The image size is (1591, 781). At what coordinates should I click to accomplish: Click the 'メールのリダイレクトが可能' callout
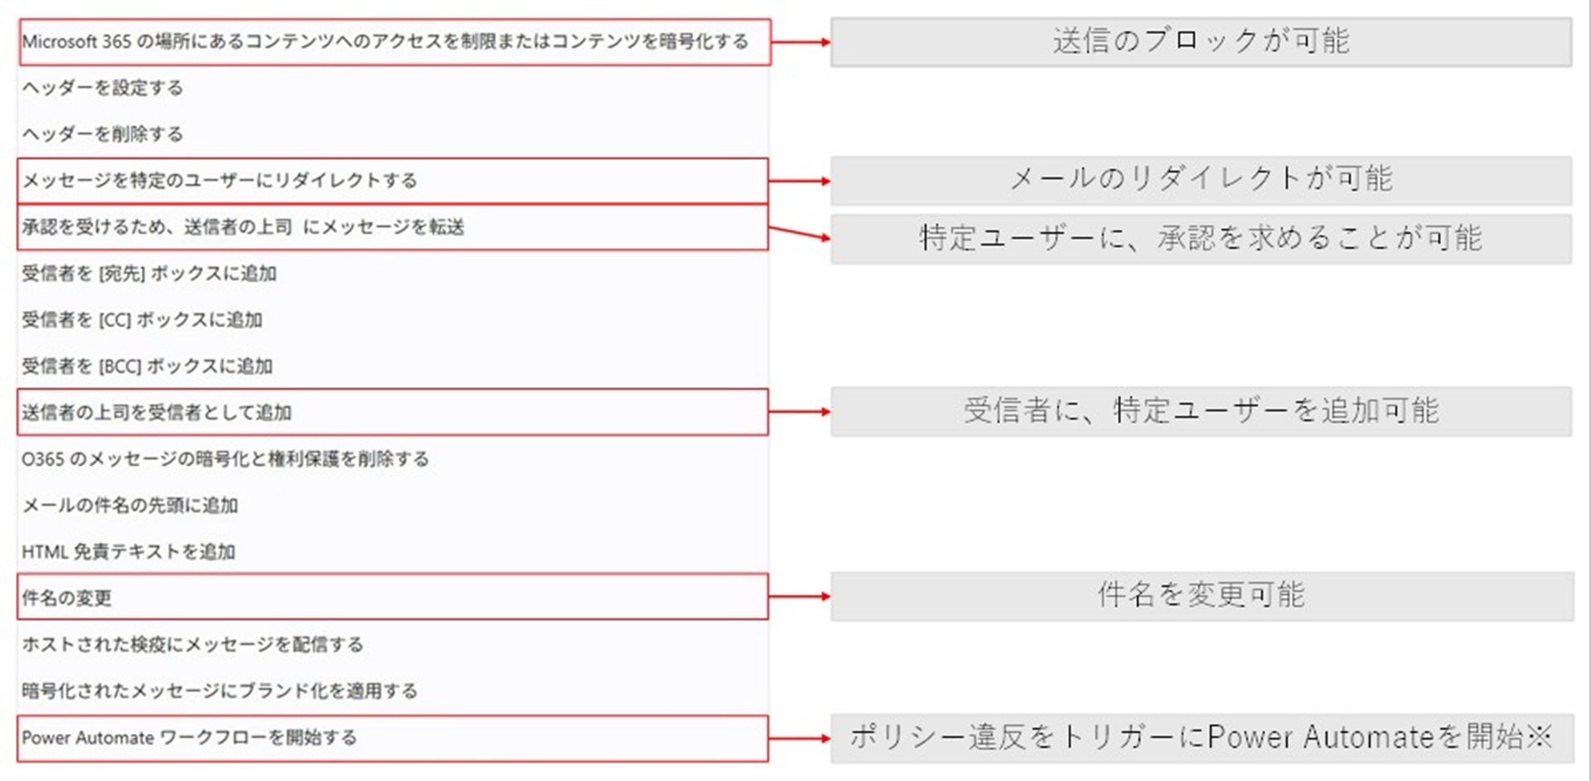[1201, 180]
